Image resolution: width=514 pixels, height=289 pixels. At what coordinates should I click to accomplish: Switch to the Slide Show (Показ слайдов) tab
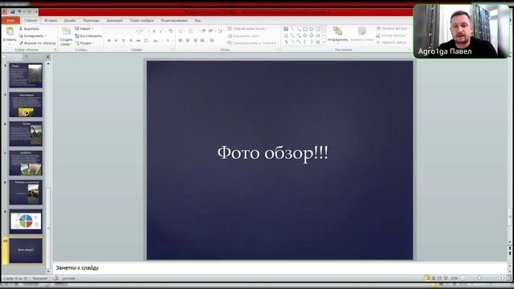[141, 20]
